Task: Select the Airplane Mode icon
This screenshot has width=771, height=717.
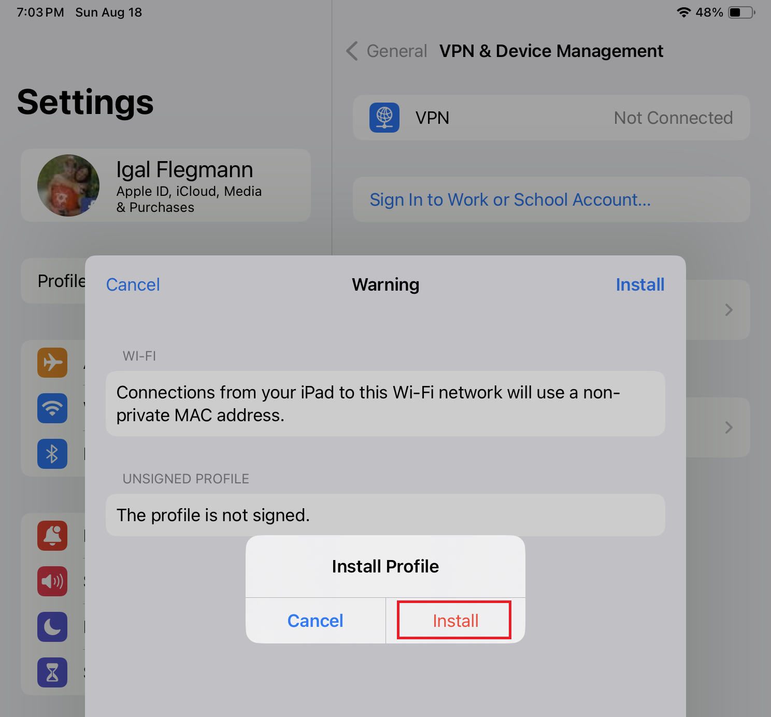Action: [x=52, y=363]
